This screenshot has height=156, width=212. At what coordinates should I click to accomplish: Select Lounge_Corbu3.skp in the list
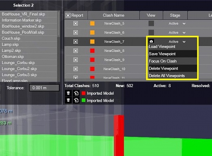coord(29,75)
